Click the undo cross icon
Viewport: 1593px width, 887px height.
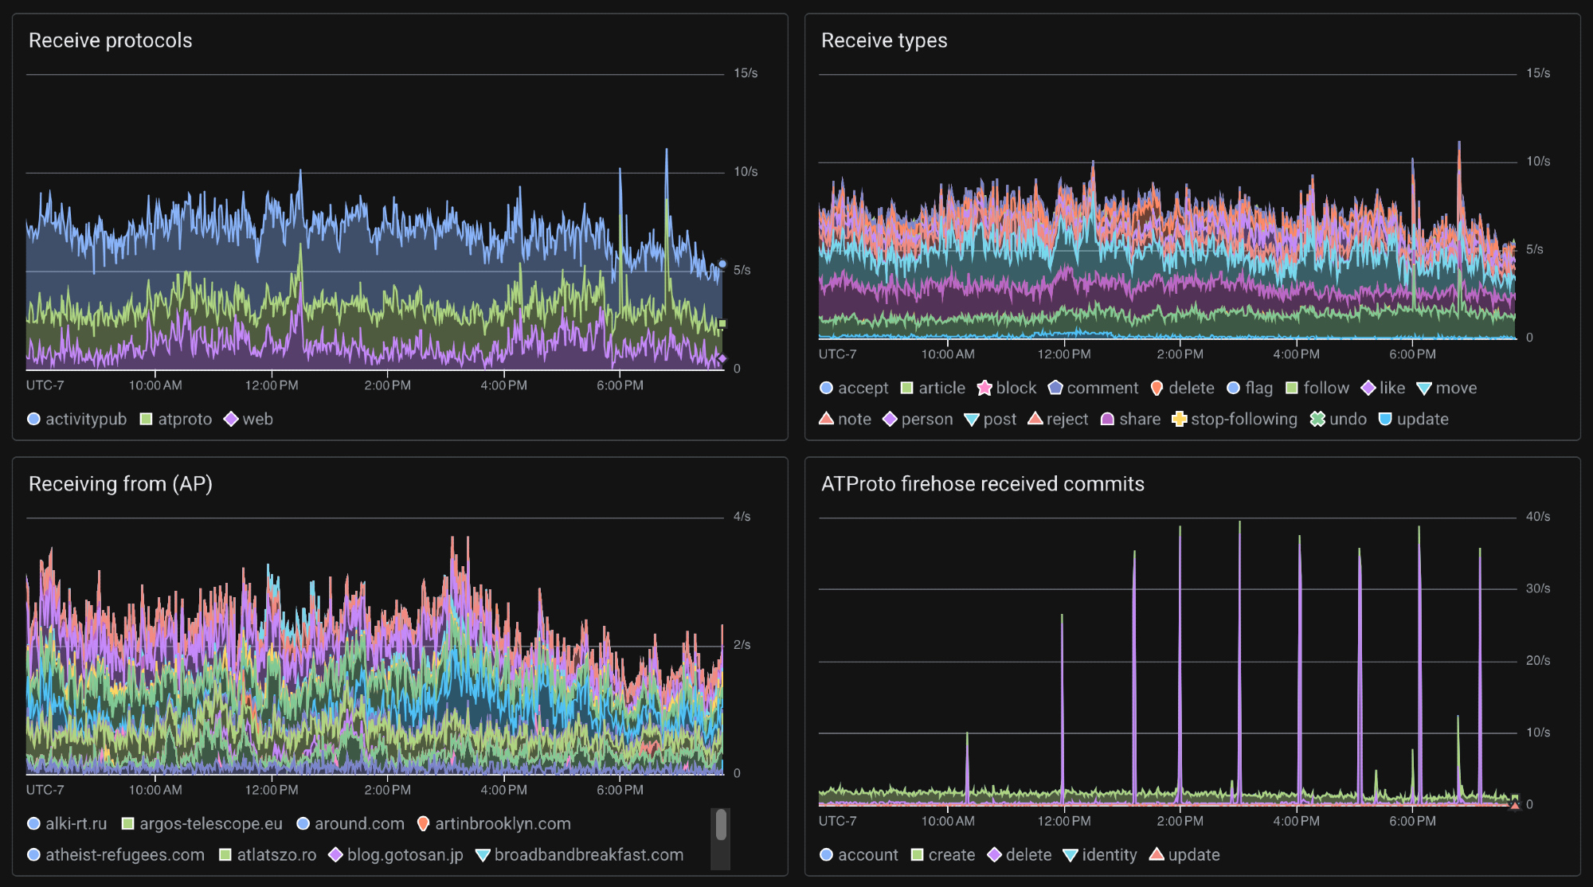point(1317,419)
